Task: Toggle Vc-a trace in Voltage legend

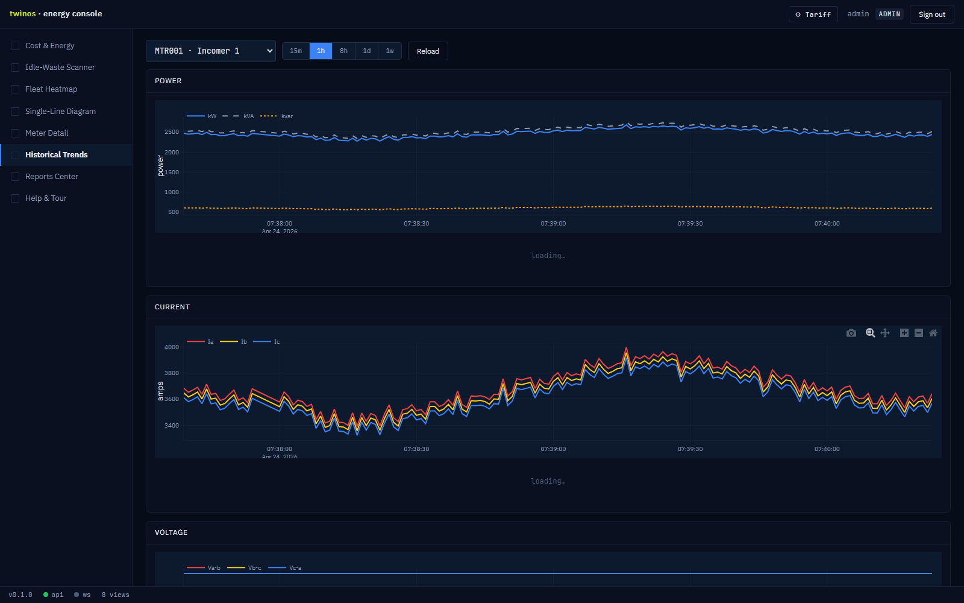Action: click(x=284, y=568)
